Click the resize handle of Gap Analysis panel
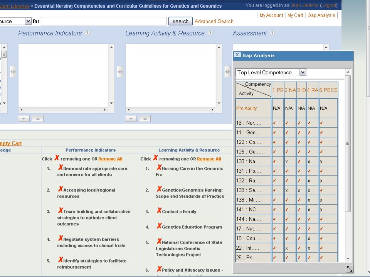370x277 pixels. [x=349, y=269]
